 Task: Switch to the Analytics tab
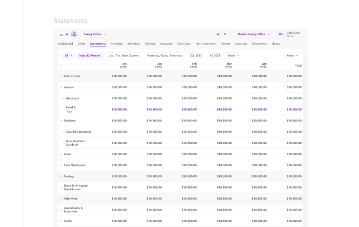[x=117, y=44]
